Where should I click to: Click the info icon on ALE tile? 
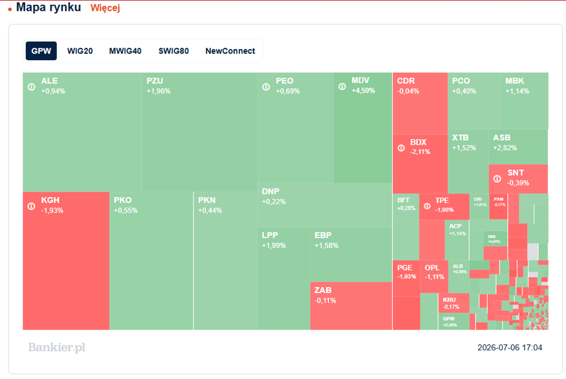[32, 87]
